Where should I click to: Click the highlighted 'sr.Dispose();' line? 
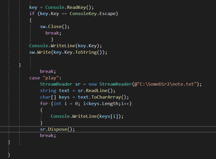click(57, 129)
